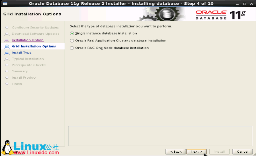Open the window menu icon in title bar
The image size is (256, 156).
pos(5,4)
